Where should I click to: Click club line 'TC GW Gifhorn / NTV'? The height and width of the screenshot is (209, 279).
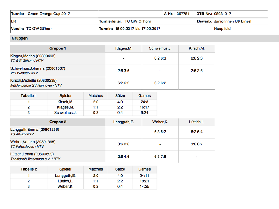click(27, 60)
